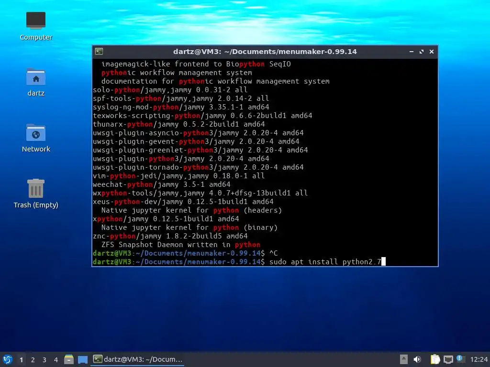Click the 'wxpython-tools' output line
The image size is (490, 367).
tap(200, 193)
